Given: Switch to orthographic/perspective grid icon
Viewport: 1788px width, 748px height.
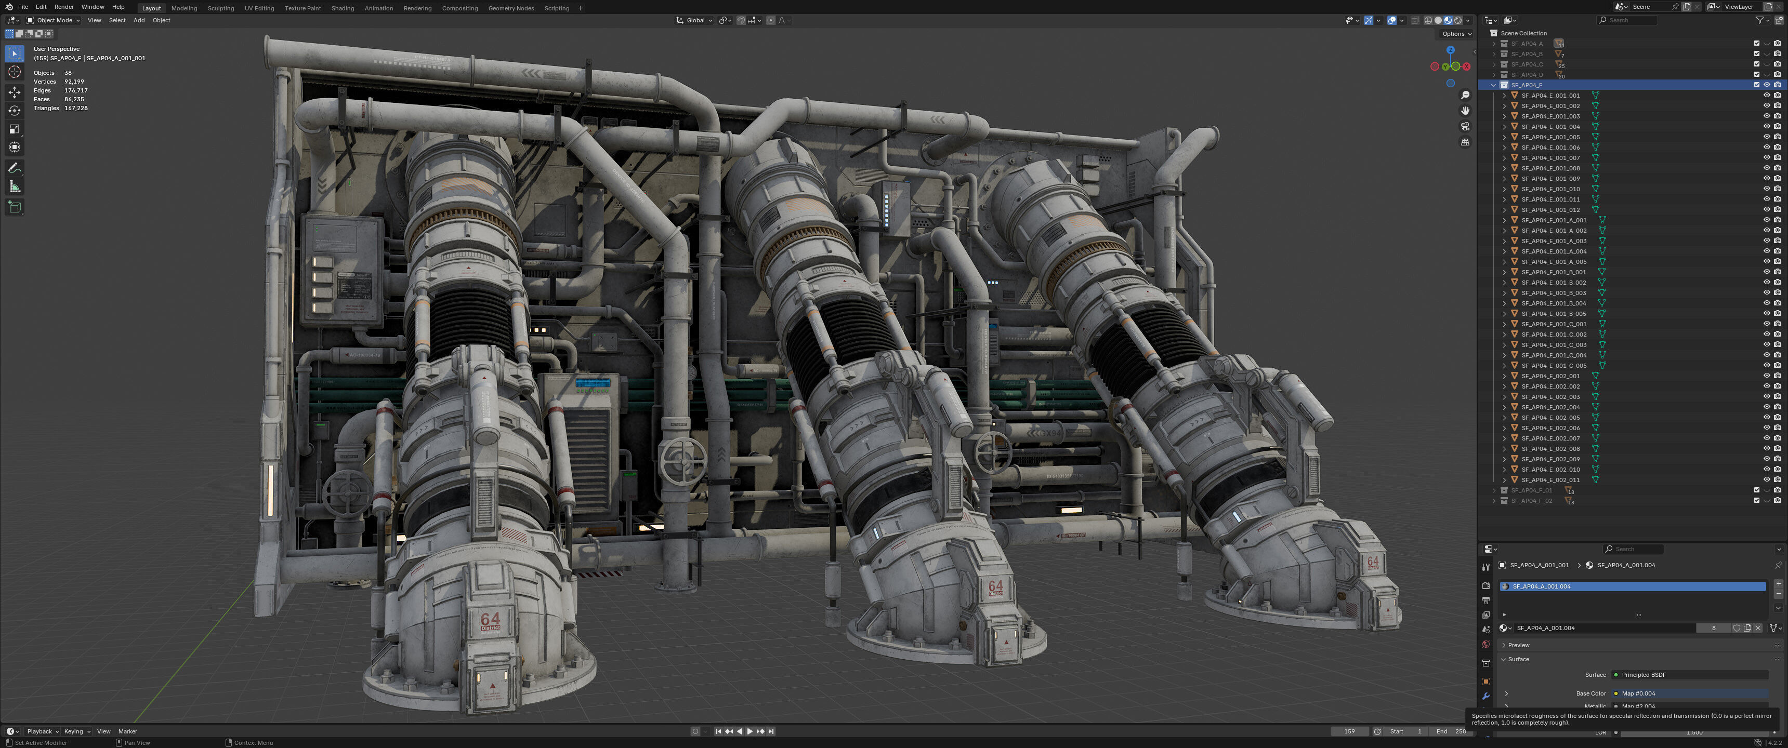Looking at the screenshot, I should point(1465,142).
